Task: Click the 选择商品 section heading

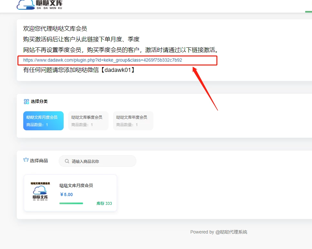Action: (x=39, y=161)
